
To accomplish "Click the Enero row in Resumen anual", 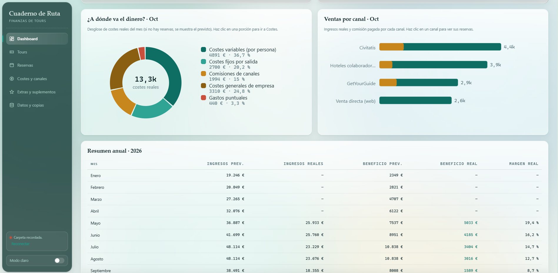I will [x=314, y=175].
